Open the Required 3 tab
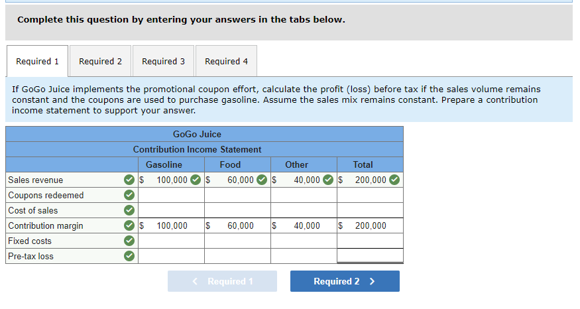Screen dimensions: 580x309 (163, 61)
